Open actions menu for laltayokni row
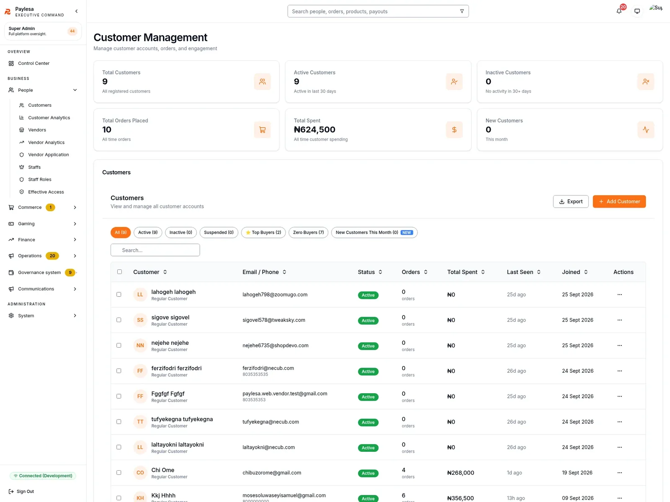 coord(620,447)
